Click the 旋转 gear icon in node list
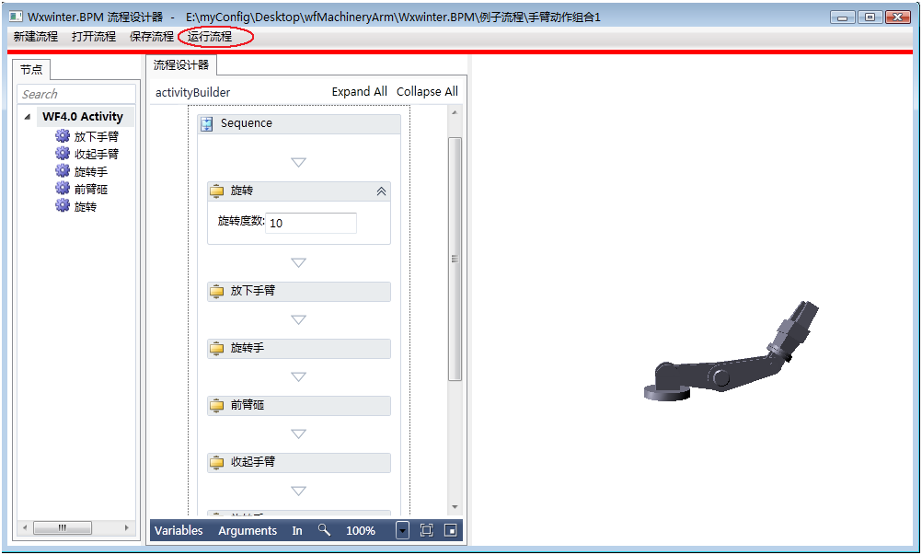Screen dimensions: 922x555 click(63, 206)
